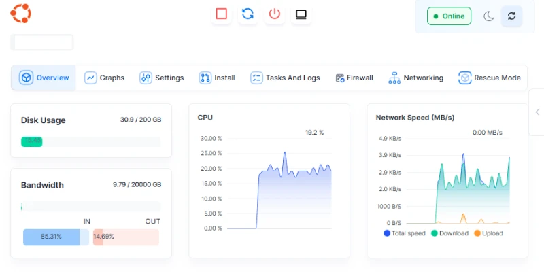Switch to the Firewall tab
544x272 pixels.
(354, 78)
